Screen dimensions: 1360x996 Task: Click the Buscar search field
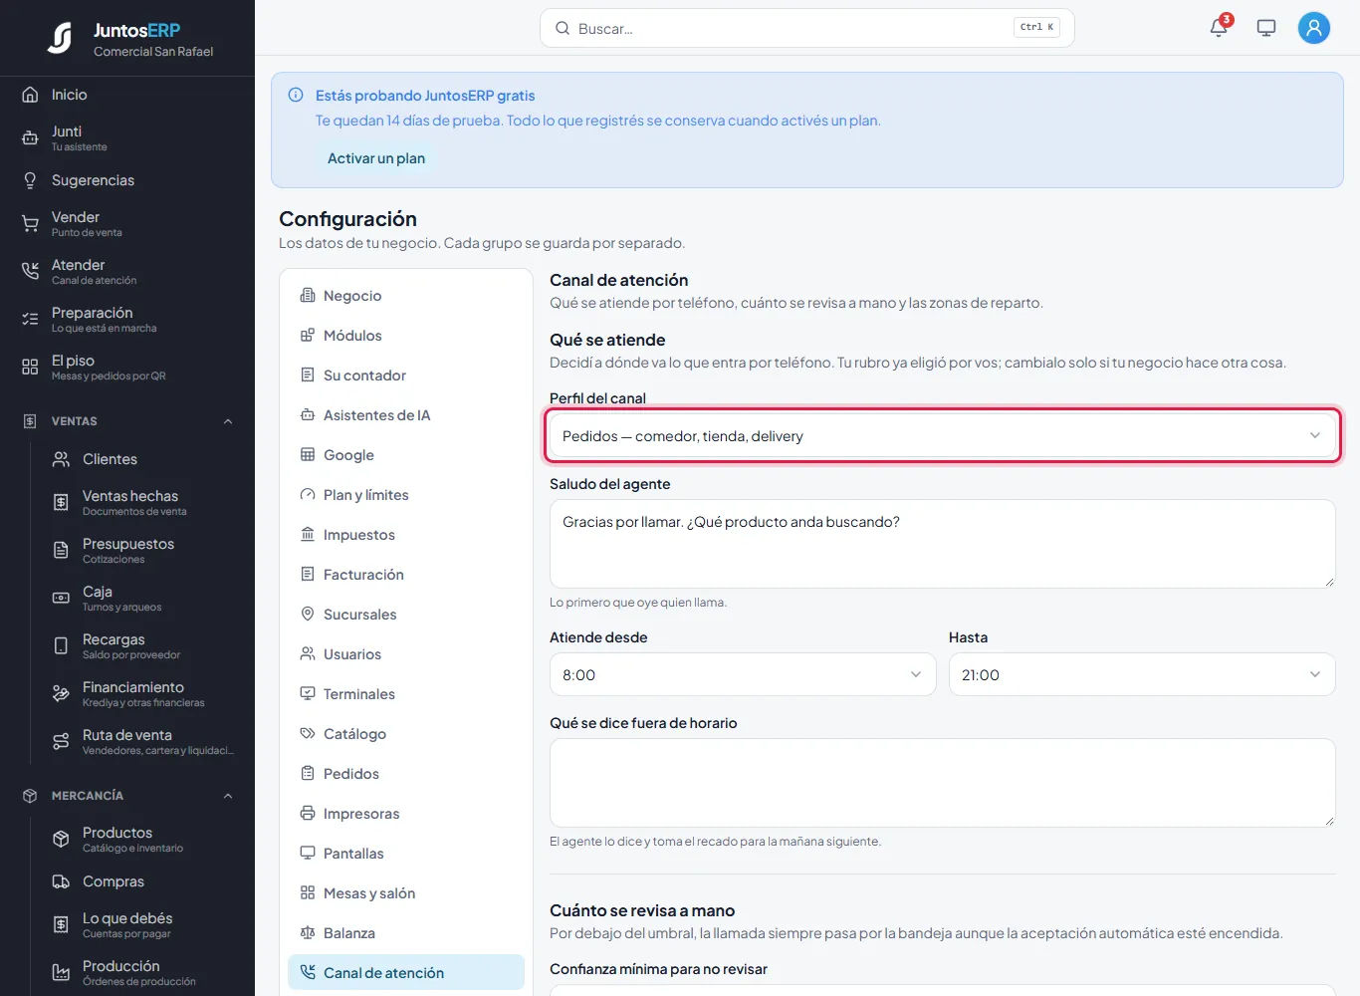807,28
